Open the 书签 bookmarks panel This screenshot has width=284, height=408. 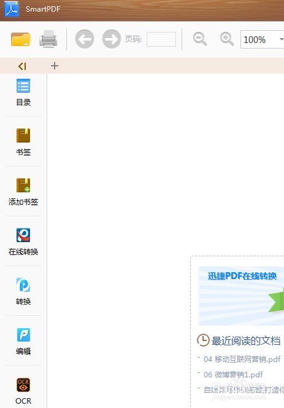coord(23,142)
